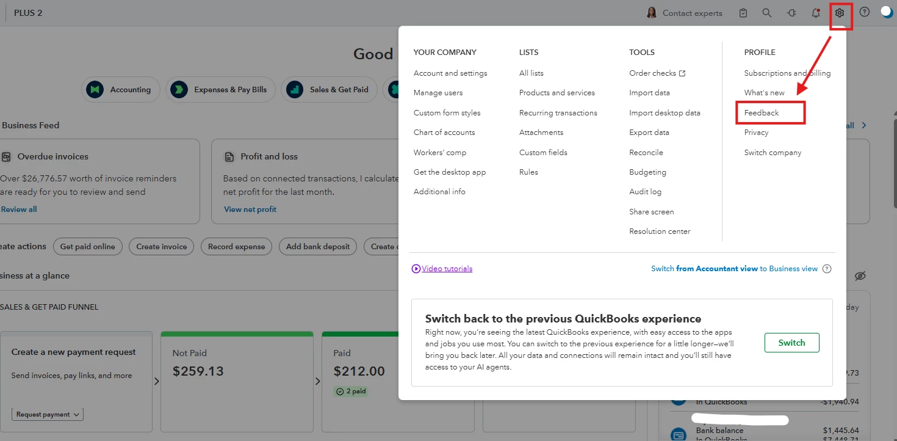Click the Sales & Get Paid icon
The height and width of the screenshot is (441, 897).
click(295, 89)
